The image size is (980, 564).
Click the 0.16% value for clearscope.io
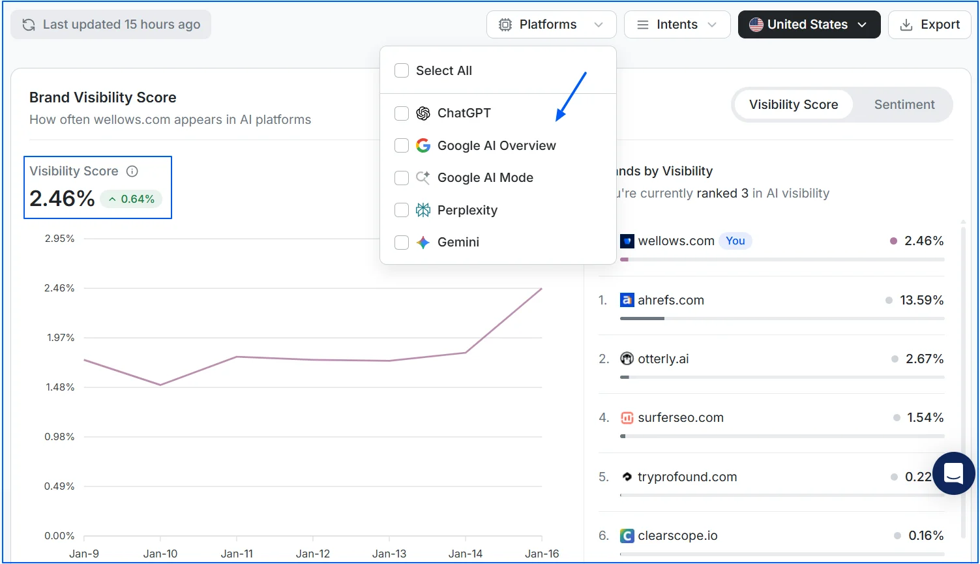[927, 535]
